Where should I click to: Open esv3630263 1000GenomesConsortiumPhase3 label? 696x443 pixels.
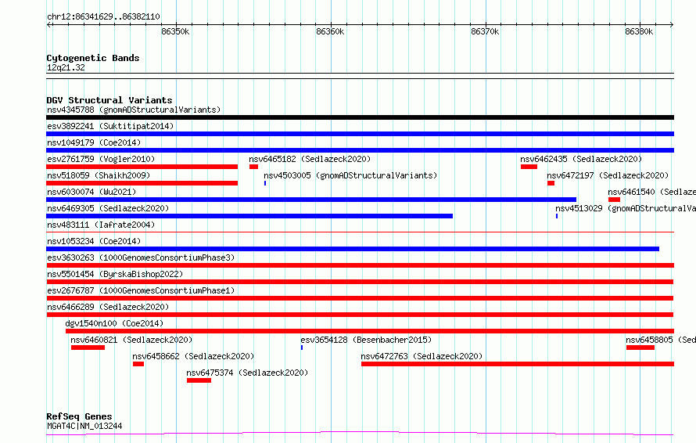tap(141, 258)
